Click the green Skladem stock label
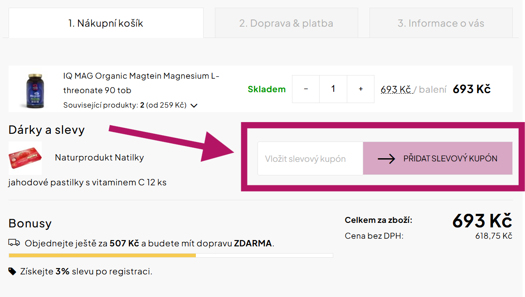 [x=267, y=89]
